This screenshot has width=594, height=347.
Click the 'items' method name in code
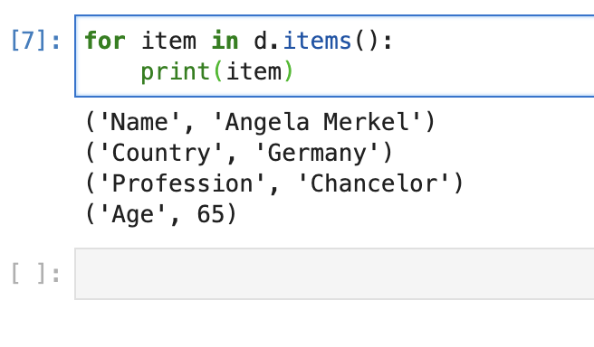(318, 41)
